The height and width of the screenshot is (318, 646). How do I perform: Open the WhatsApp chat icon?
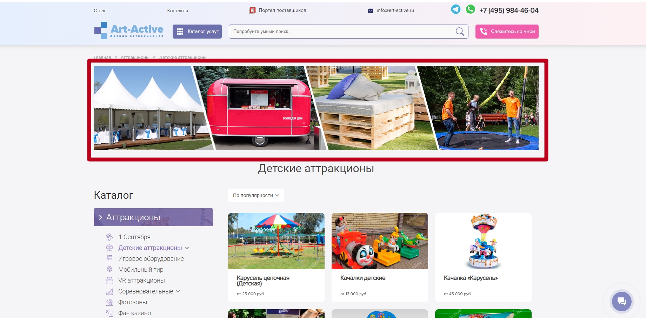[470, 9]
